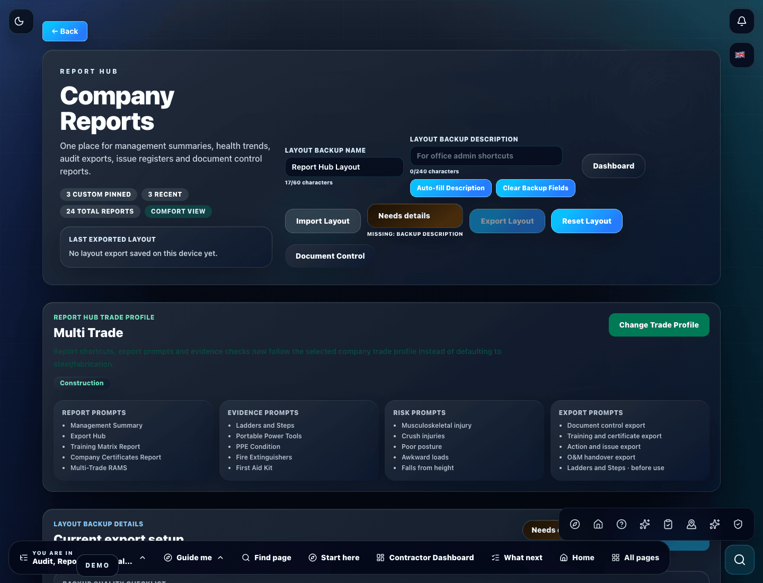Click the Construction tag
Image resolution: width=763 pixels, height=583 pixels.
point(82,383)
